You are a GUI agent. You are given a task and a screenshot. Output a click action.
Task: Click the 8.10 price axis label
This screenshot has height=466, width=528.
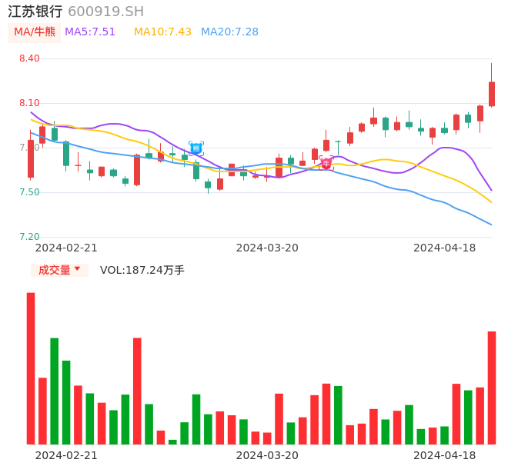pos(28,103)
